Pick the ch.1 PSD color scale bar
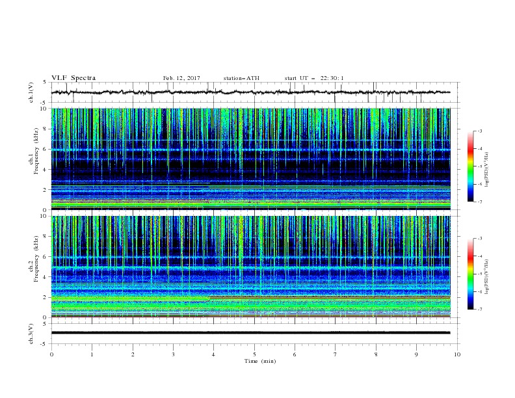The image size is (515, 398). (x=471, y=166)
